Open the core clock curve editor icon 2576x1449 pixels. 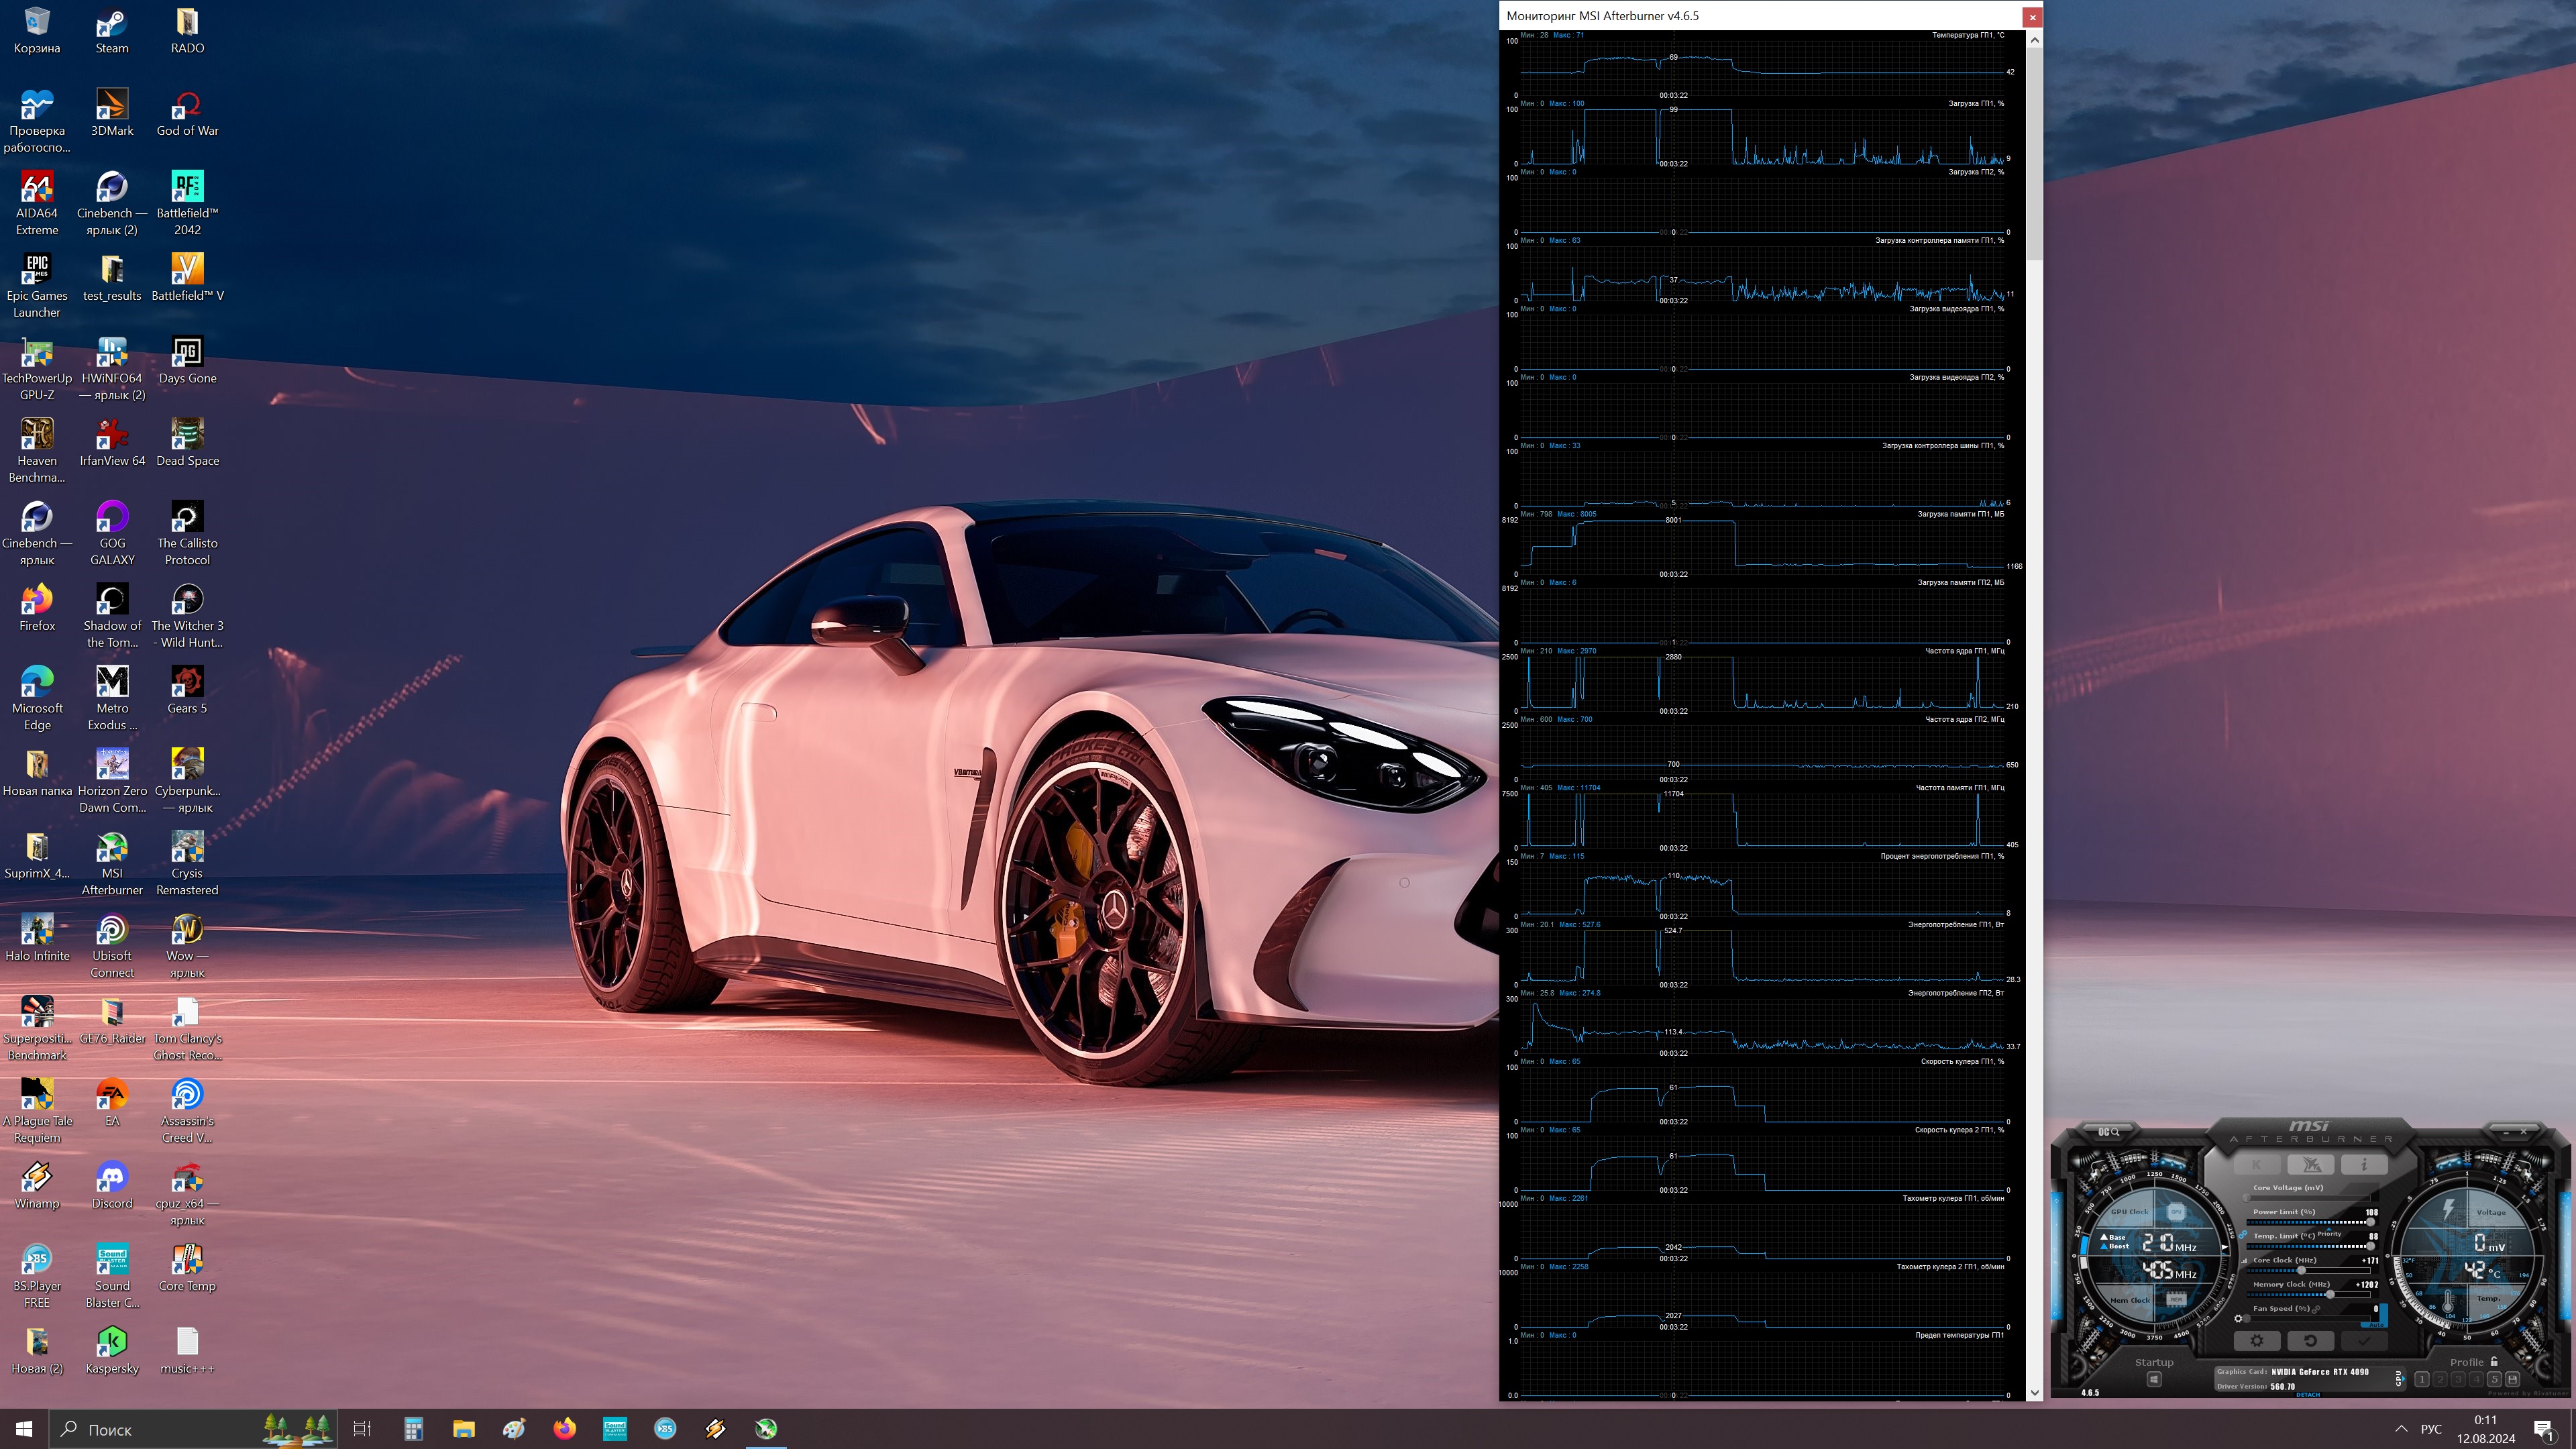(x=2244, y=1261)
